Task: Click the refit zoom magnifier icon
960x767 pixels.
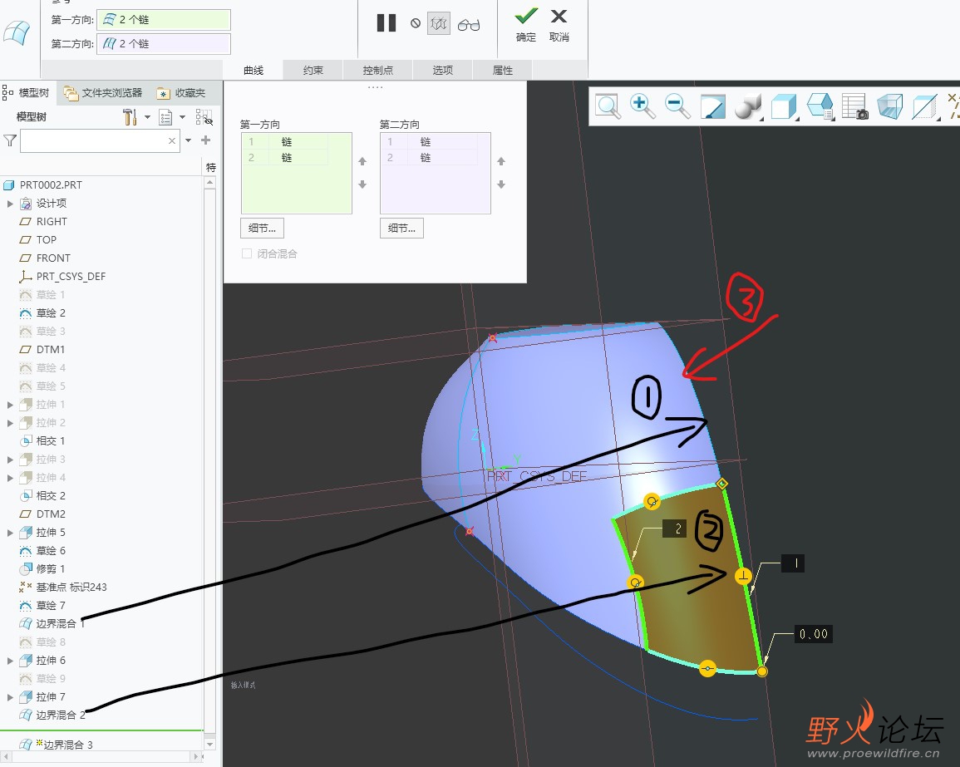Action: pyautogui.click(x=608, y=106)
